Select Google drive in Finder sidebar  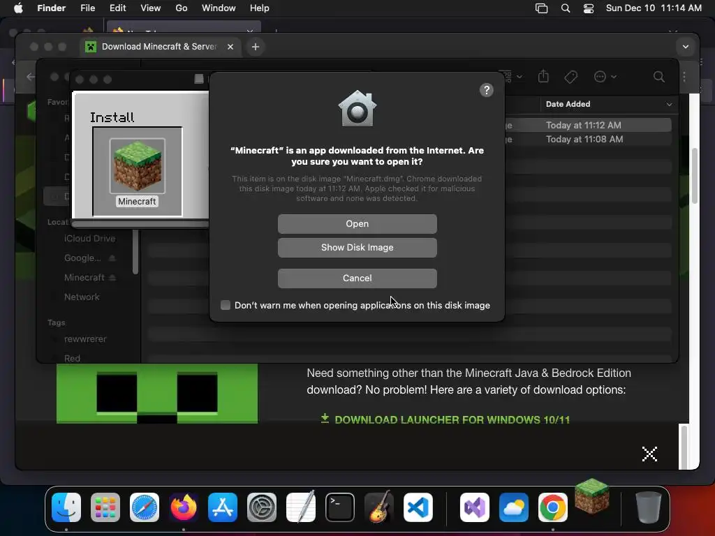[82, 258]
